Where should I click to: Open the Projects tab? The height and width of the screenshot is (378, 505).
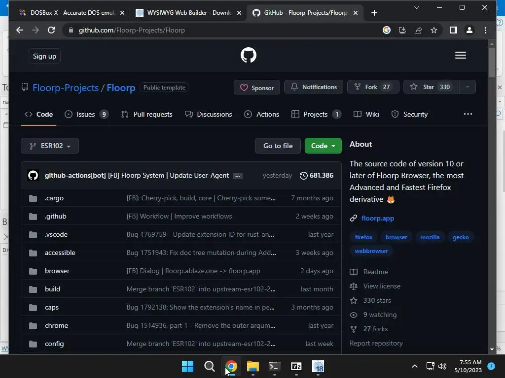316,114
